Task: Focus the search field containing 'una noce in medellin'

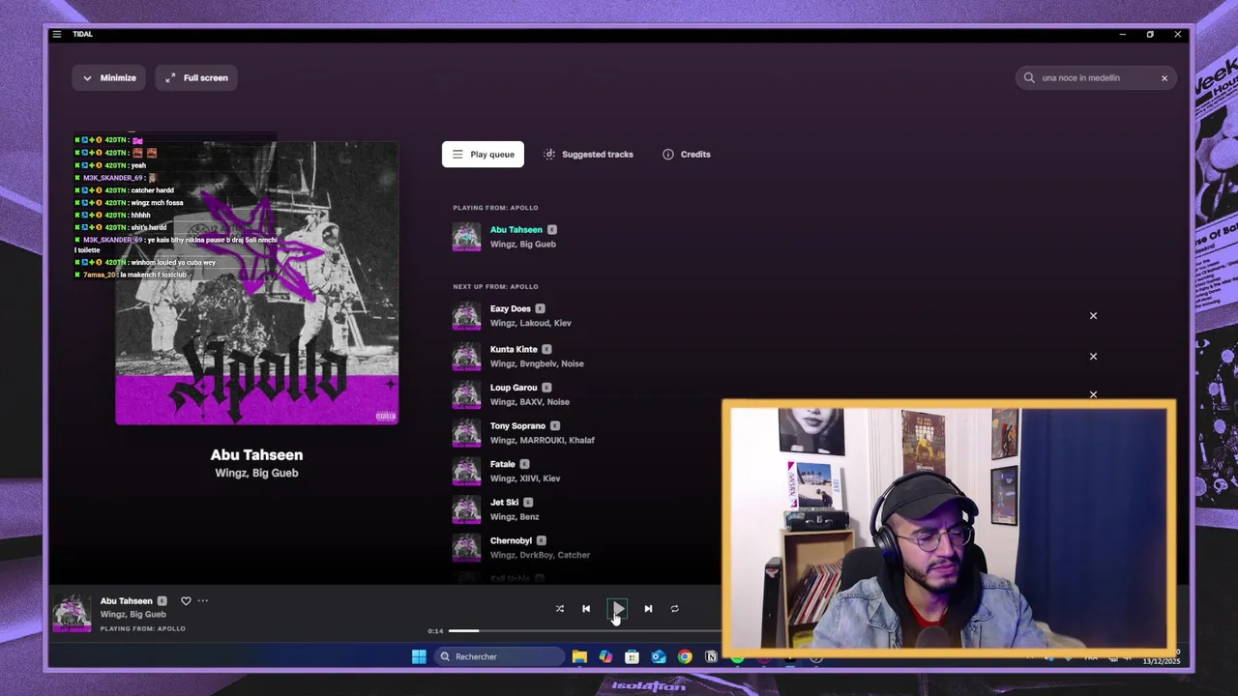Action: tap(1096, 78)
